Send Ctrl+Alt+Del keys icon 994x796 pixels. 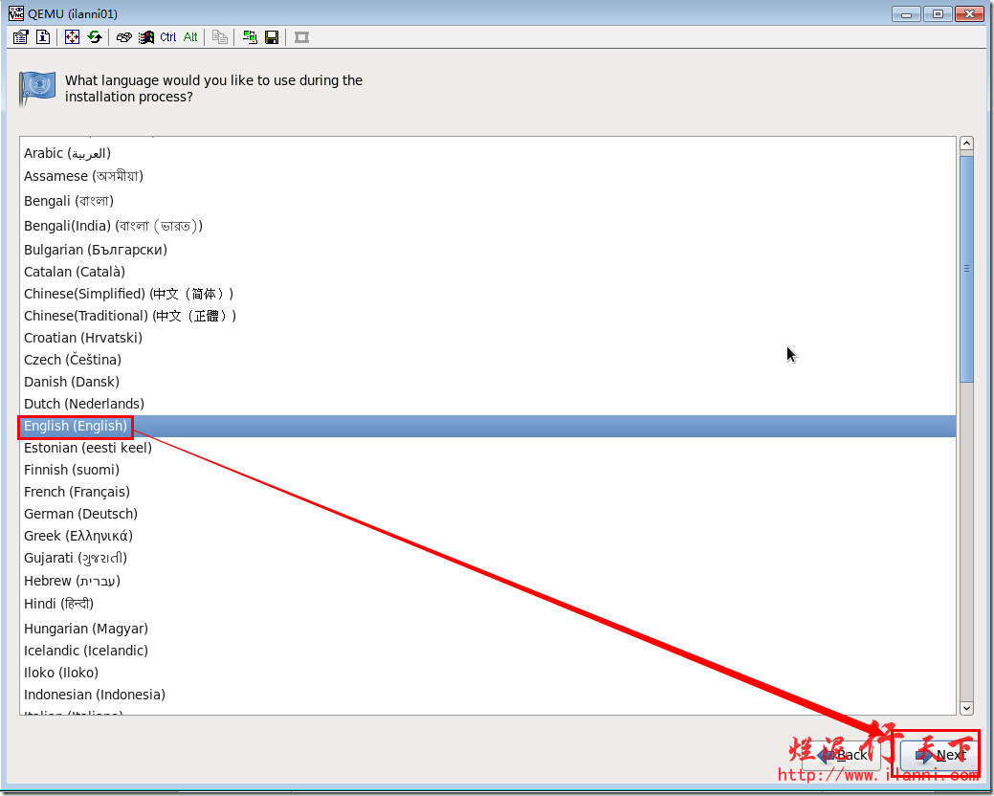point(124,37)
